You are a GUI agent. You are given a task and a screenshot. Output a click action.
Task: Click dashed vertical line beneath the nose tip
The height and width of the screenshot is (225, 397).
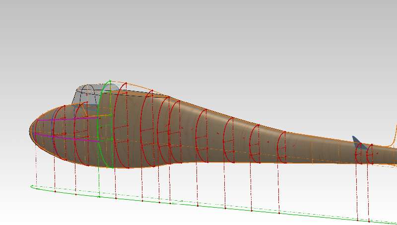[x=36, y=169]
